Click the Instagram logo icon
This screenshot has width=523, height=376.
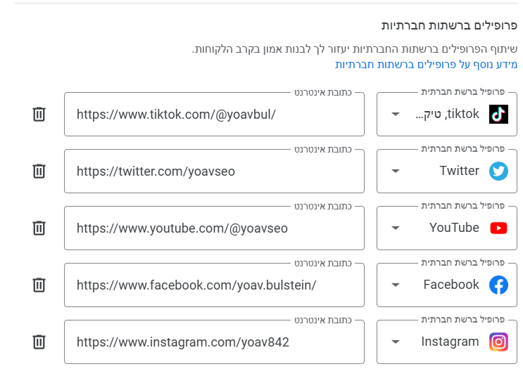point(498,342)
